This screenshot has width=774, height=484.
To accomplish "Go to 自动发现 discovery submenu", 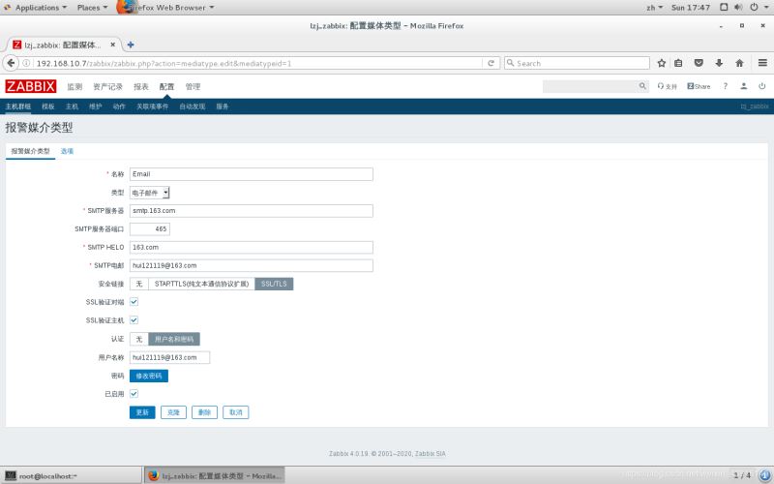I will [192, 106].
